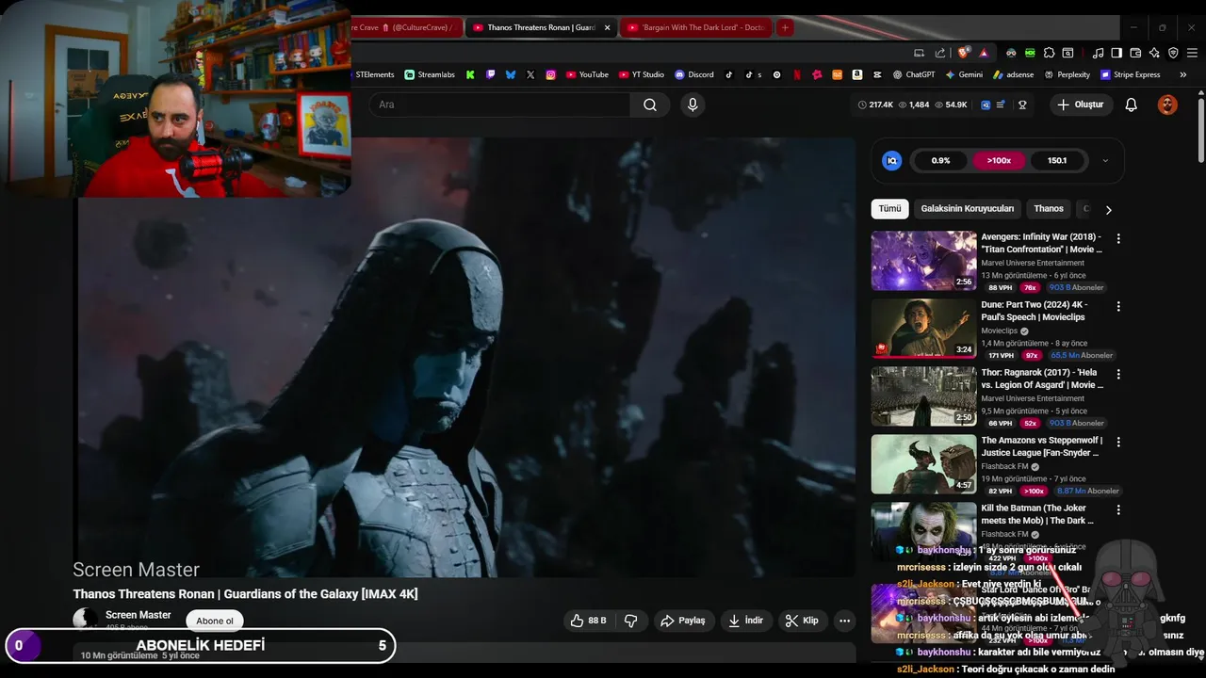This screenshot has height=678, width=1206.
Task: Open the account avatar menu
Action: pos(1167,105)
